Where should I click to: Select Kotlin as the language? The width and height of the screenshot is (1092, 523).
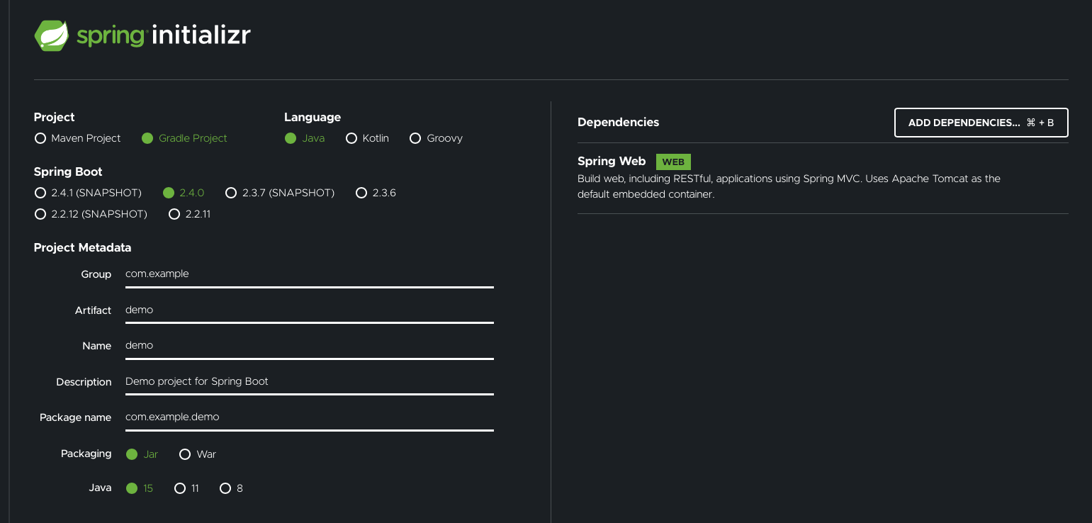click(x=351, y=138)
